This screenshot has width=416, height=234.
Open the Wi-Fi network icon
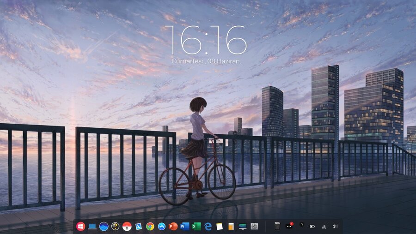click(x=324, y=227)
